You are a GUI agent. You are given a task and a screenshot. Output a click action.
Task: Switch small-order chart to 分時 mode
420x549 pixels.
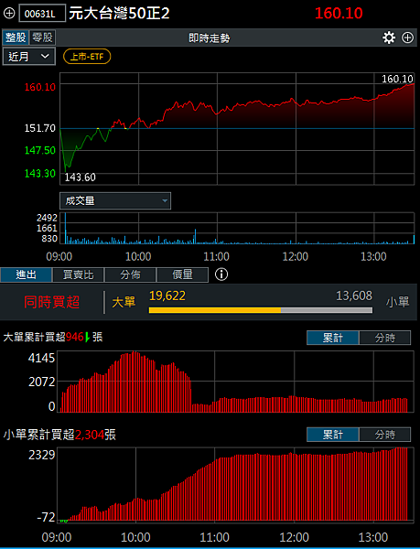pyautogui.click(x=384, y=435)
